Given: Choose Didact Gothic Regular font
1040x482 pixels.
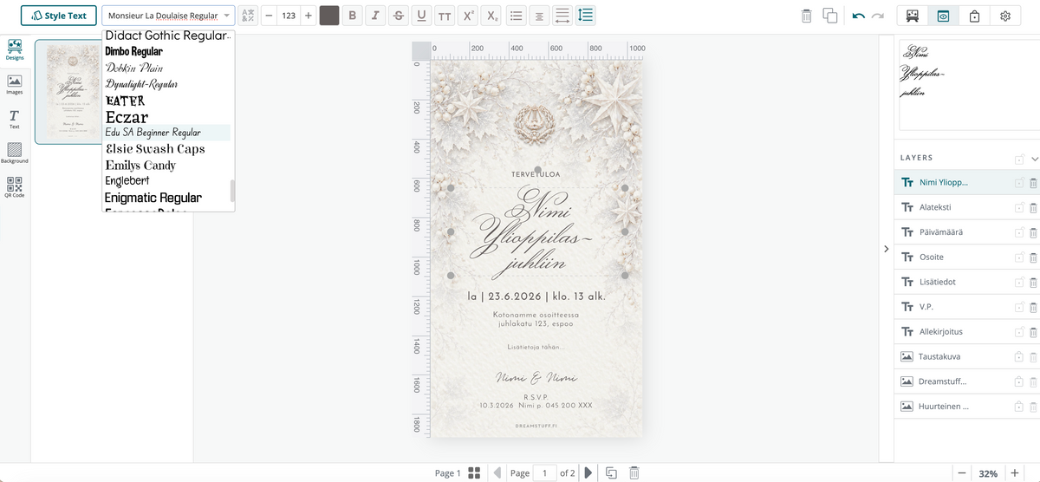Looking at the screenshot, I should point(167,36).
